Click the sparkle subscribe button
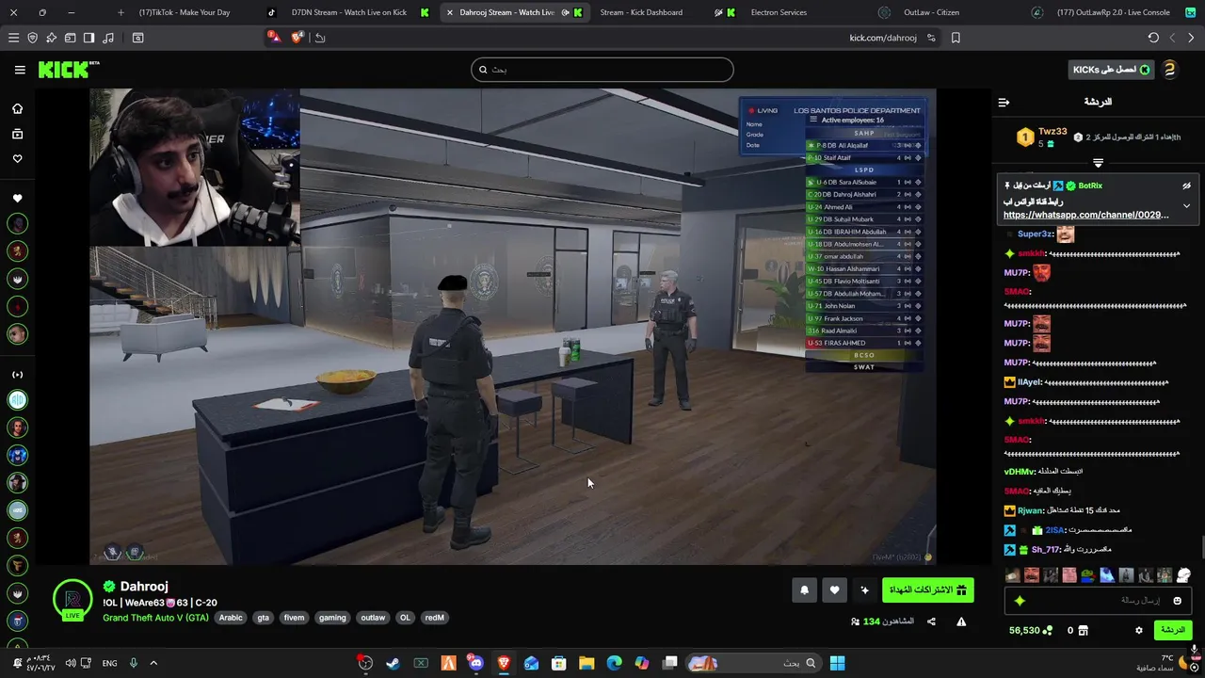The width and height of the screenshot is (1205, 678). point(864,590)
